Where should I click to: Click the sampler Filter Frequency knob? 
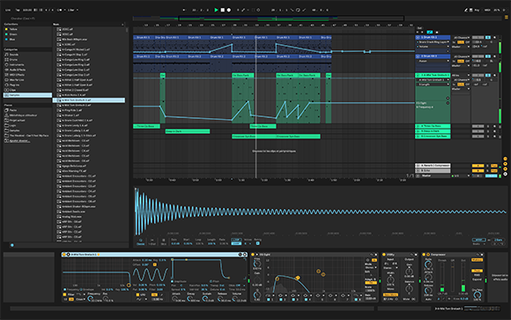[x=90, y=299]
